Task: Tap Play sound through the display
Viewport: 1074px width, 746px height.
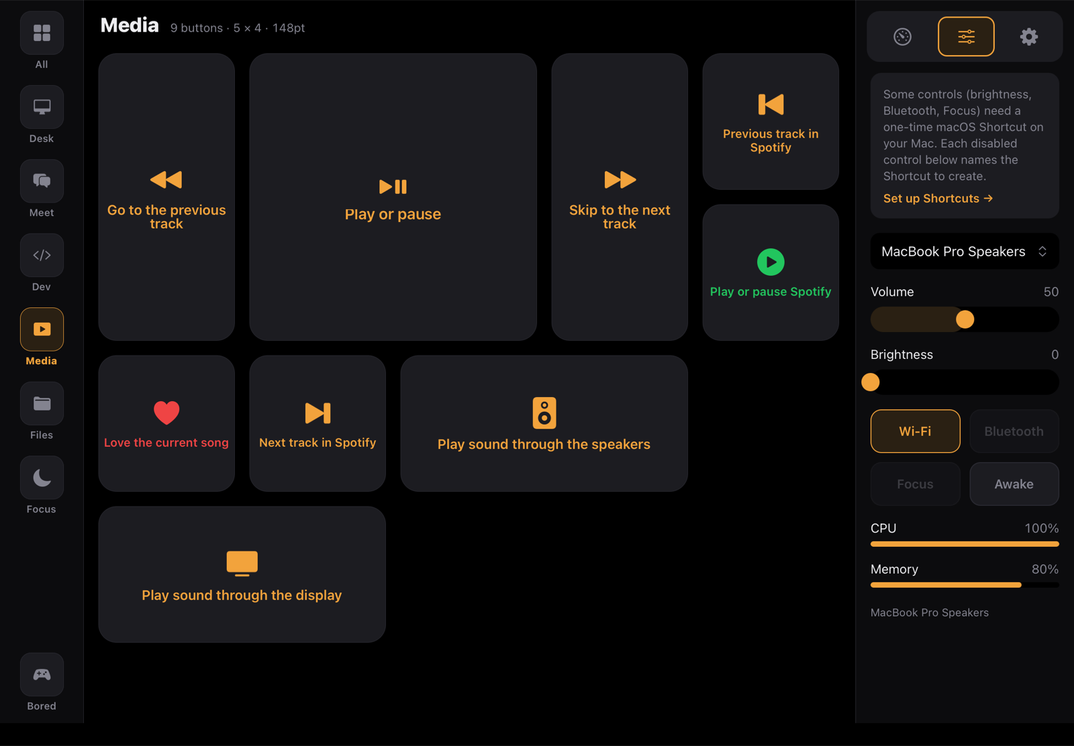Action: coord(242,574)
